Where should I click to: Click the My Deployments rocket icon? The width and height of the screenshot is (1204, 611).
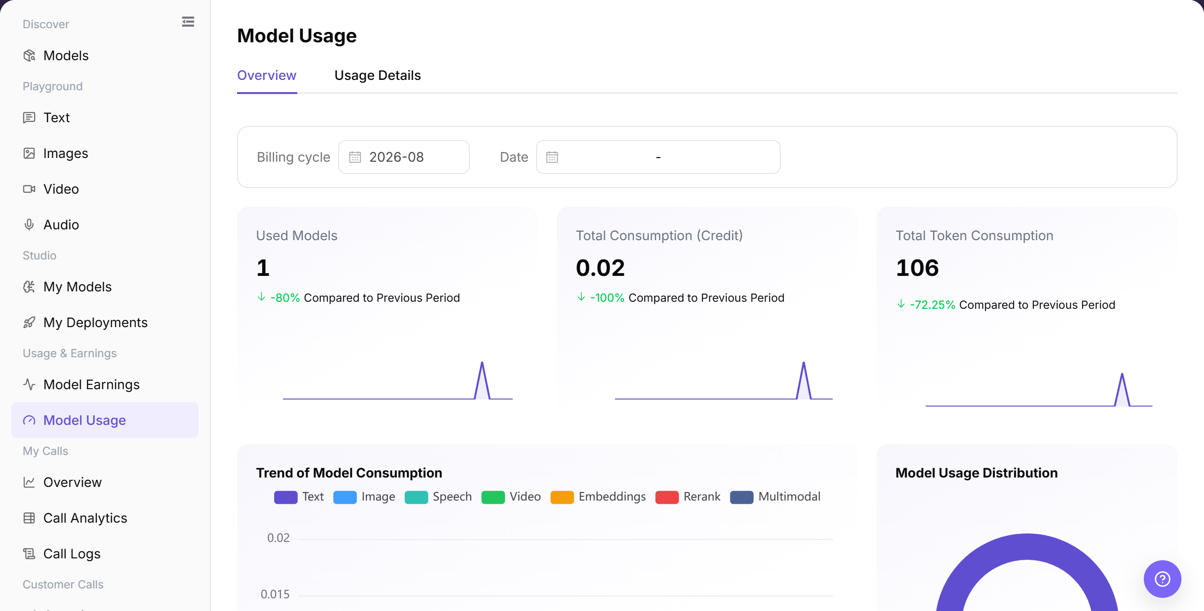(29, 322)
